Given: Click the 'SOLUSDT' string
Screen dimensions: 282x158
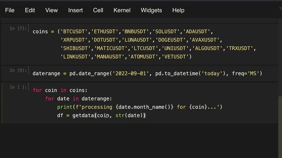Looking at the screenshot, I should pos(166,32).
